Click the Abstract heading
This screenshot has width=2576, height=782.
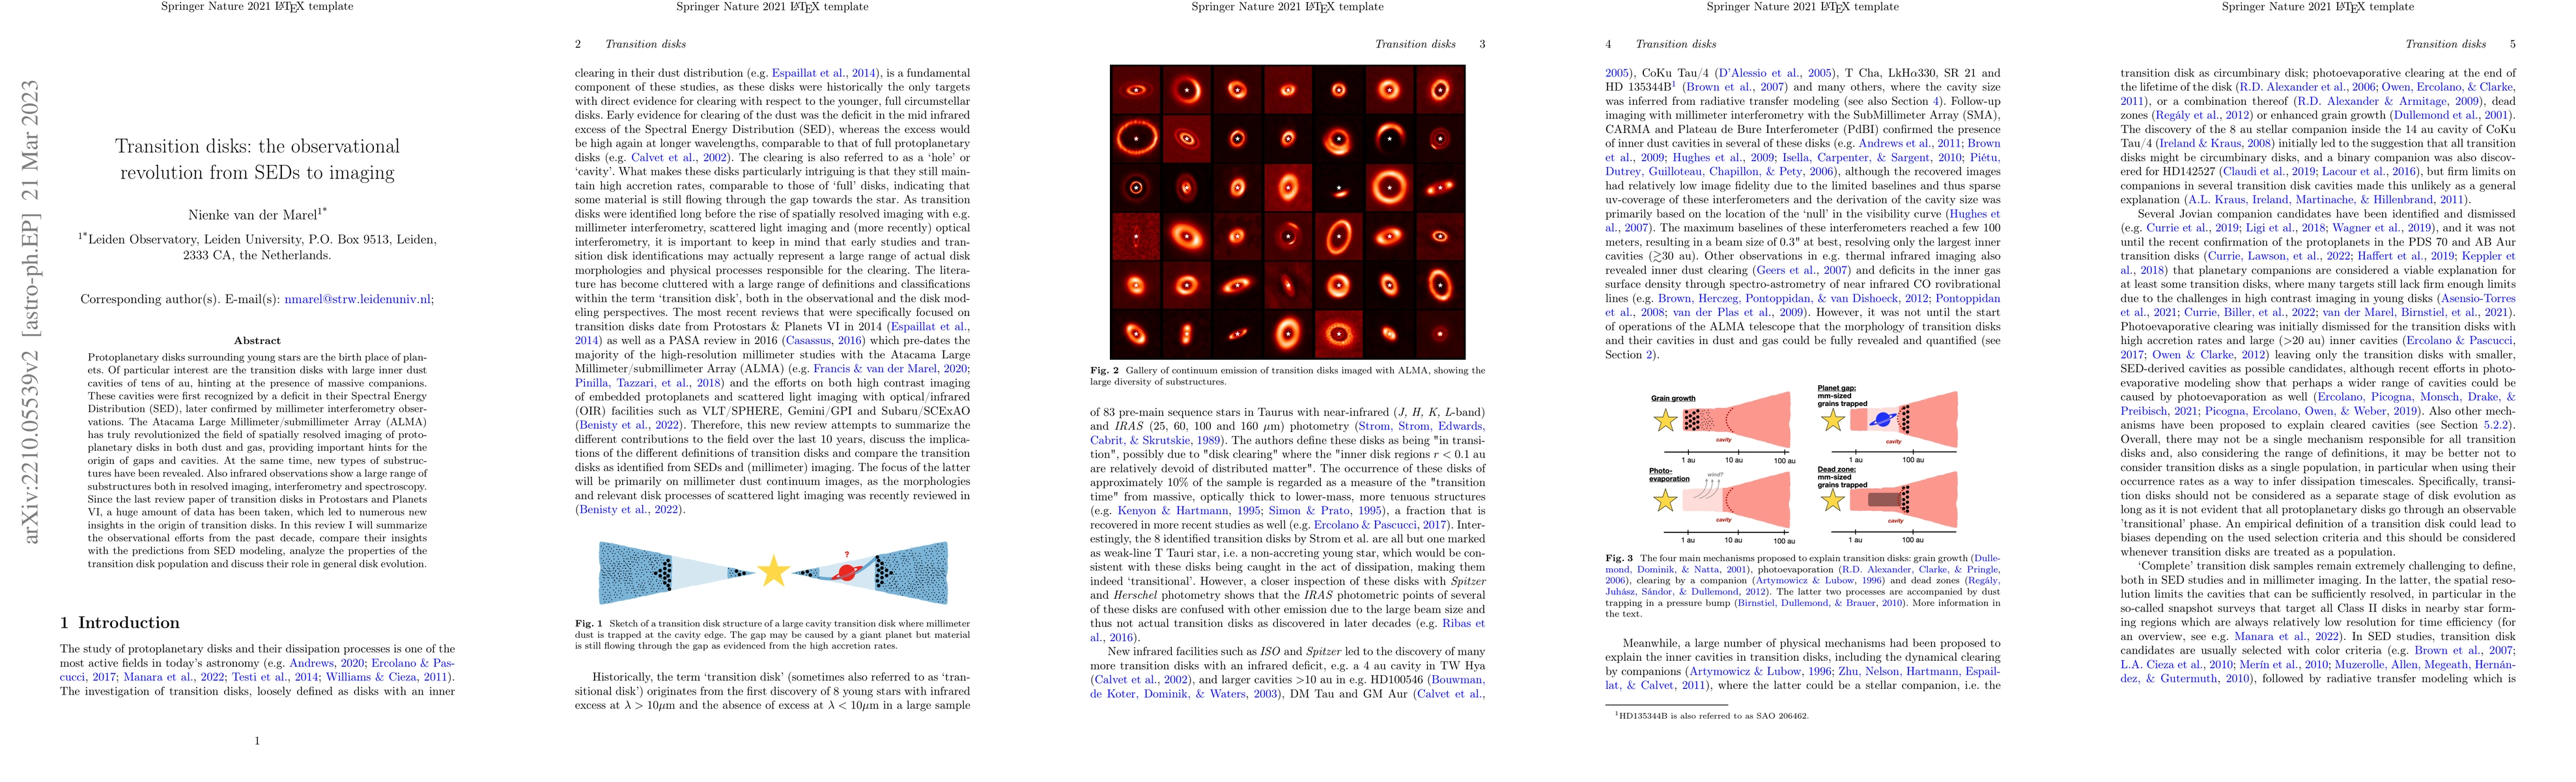coord(257,341)
